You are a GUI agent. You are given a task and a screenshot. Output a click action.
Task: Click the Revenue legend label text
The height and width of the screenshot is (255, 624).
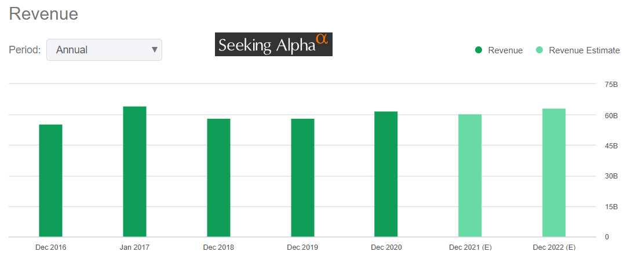tap(505, 50)
